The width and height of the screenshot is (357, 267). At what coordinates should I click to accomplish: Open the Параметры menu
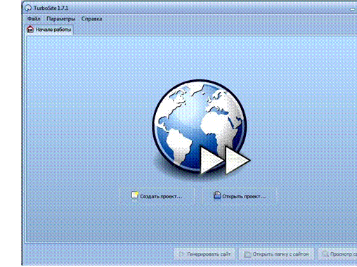(61, 19)
